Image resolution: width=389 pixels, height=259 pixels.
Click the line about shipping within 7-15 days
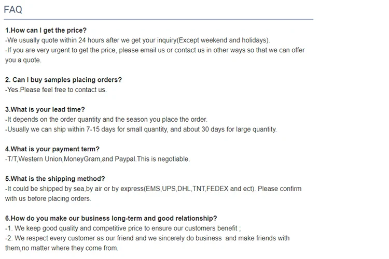[x=141, y=129]
